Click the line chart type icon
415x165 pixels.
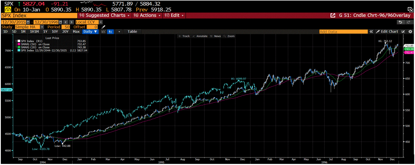point(104,31)
